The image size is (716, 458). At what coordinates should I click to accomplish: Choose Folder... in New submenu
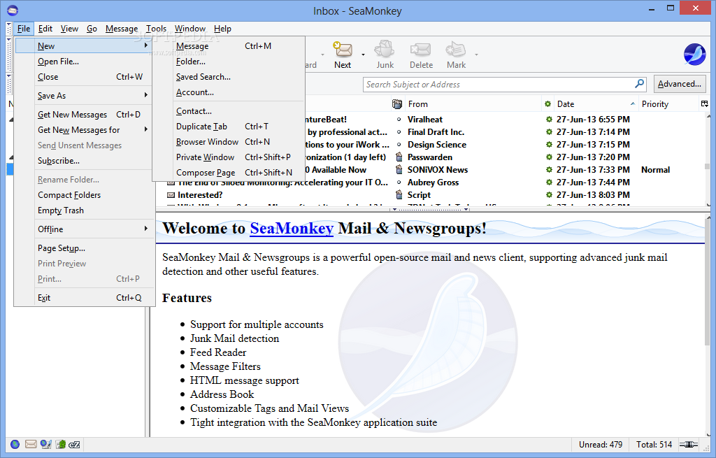pos(229,62)
